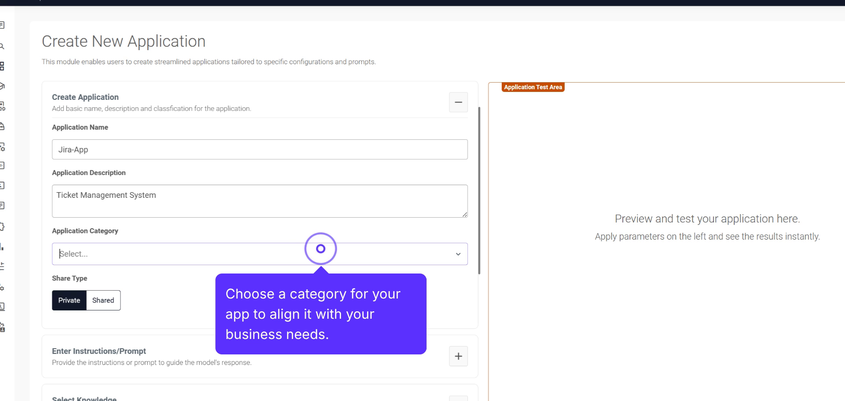Collapse the Create Application section
The height and width of the screenshot is (401, 845).
click(x=458, y=102)
